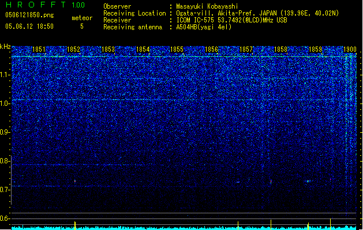Click the 1852 time axis label
Viewport: 363px width, 230px height.
pos(73,49)
